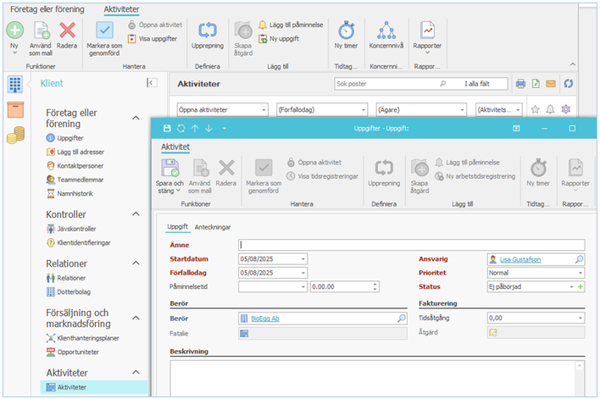Screen dimensions: 600x399
Task: Collapse the Klient side panel
Action: click(x=152, y=83)
